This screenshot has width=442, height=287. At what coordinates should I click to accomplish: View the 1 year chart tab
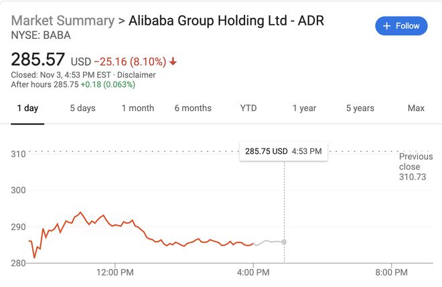tap(304, 108)
